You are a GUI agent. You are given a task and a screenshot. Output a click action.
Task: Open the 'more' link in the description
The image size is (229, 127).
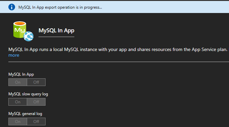(14, 55)
